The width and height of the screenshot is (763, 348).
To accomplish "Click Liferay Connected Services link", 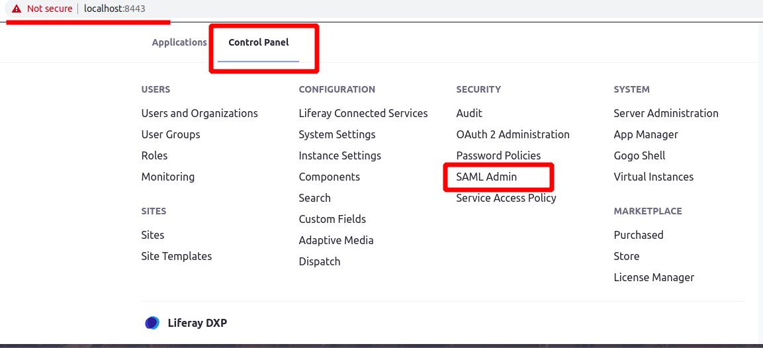I will point(363,113).
